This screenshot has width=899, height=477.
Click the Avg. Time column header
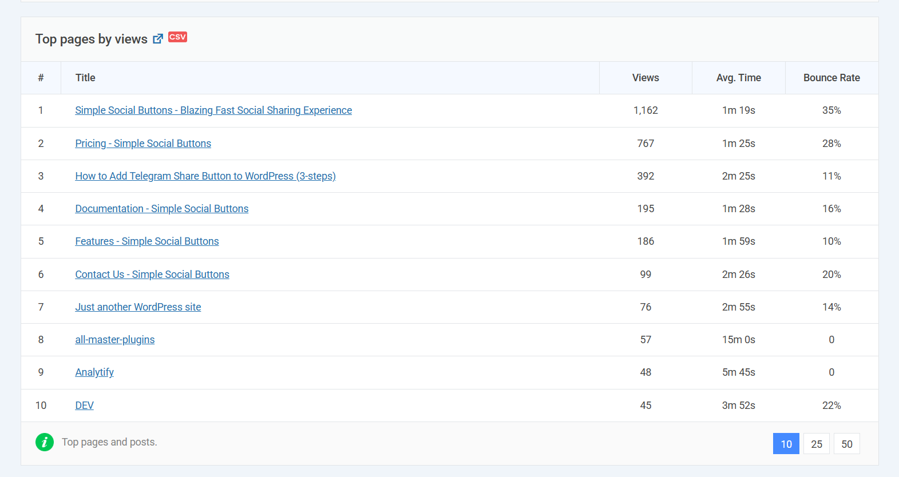point(739,78)
